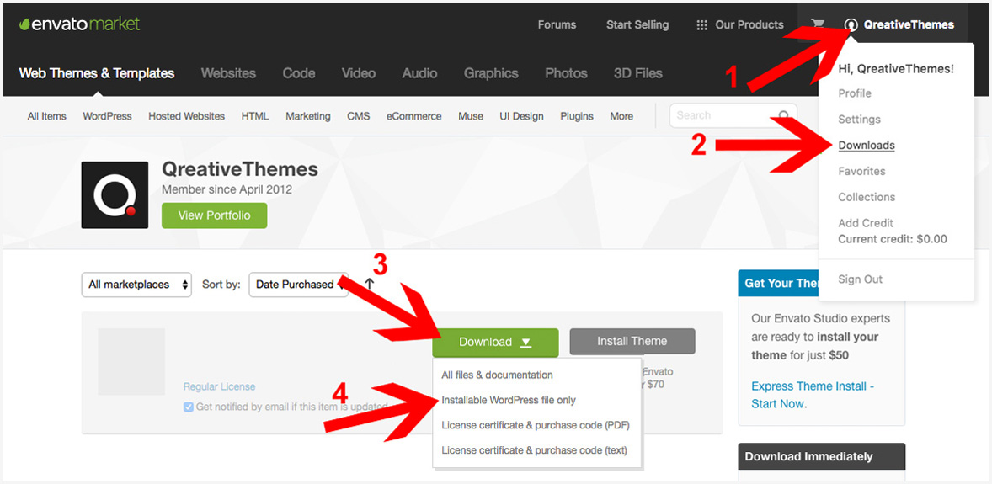Open Profile from user menu
The image size is (992, 484).
(855, 93)
